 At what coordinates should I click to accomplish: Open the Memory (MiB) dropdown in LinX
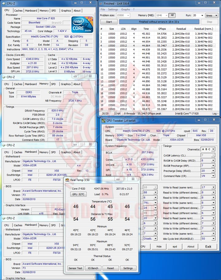click(166, 15)
